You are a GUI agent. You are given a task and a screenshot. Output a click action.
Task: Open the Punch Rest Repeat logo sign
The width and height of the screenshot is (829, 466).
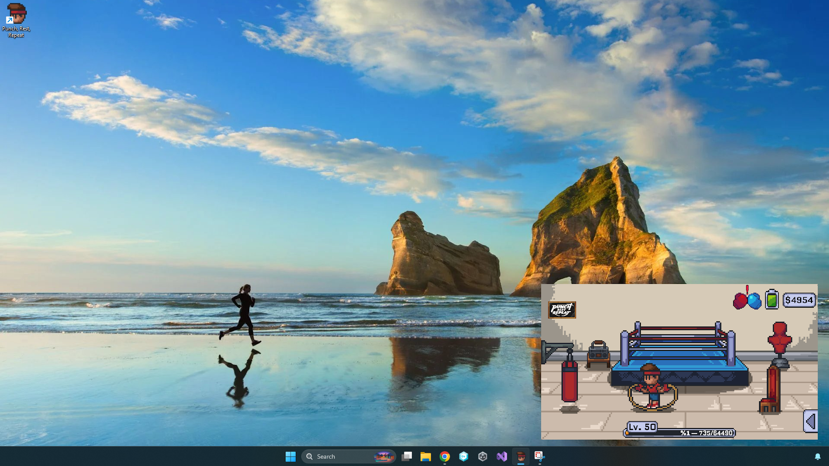(x=562, y=310)
